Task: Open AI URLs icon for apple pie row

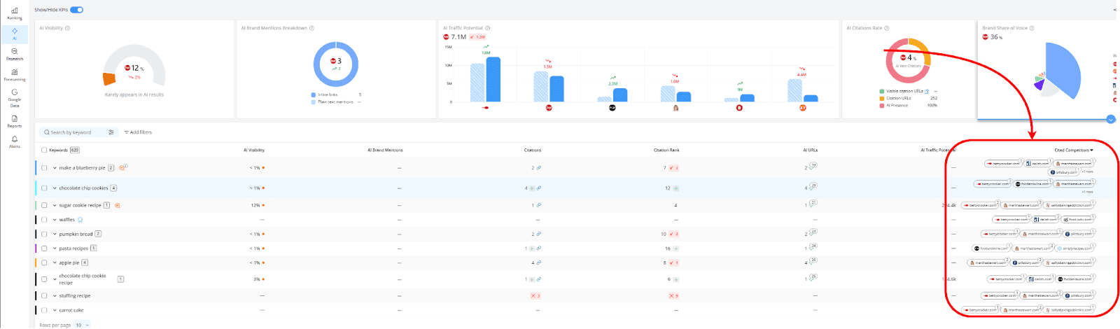Action: tap(813, 261)
